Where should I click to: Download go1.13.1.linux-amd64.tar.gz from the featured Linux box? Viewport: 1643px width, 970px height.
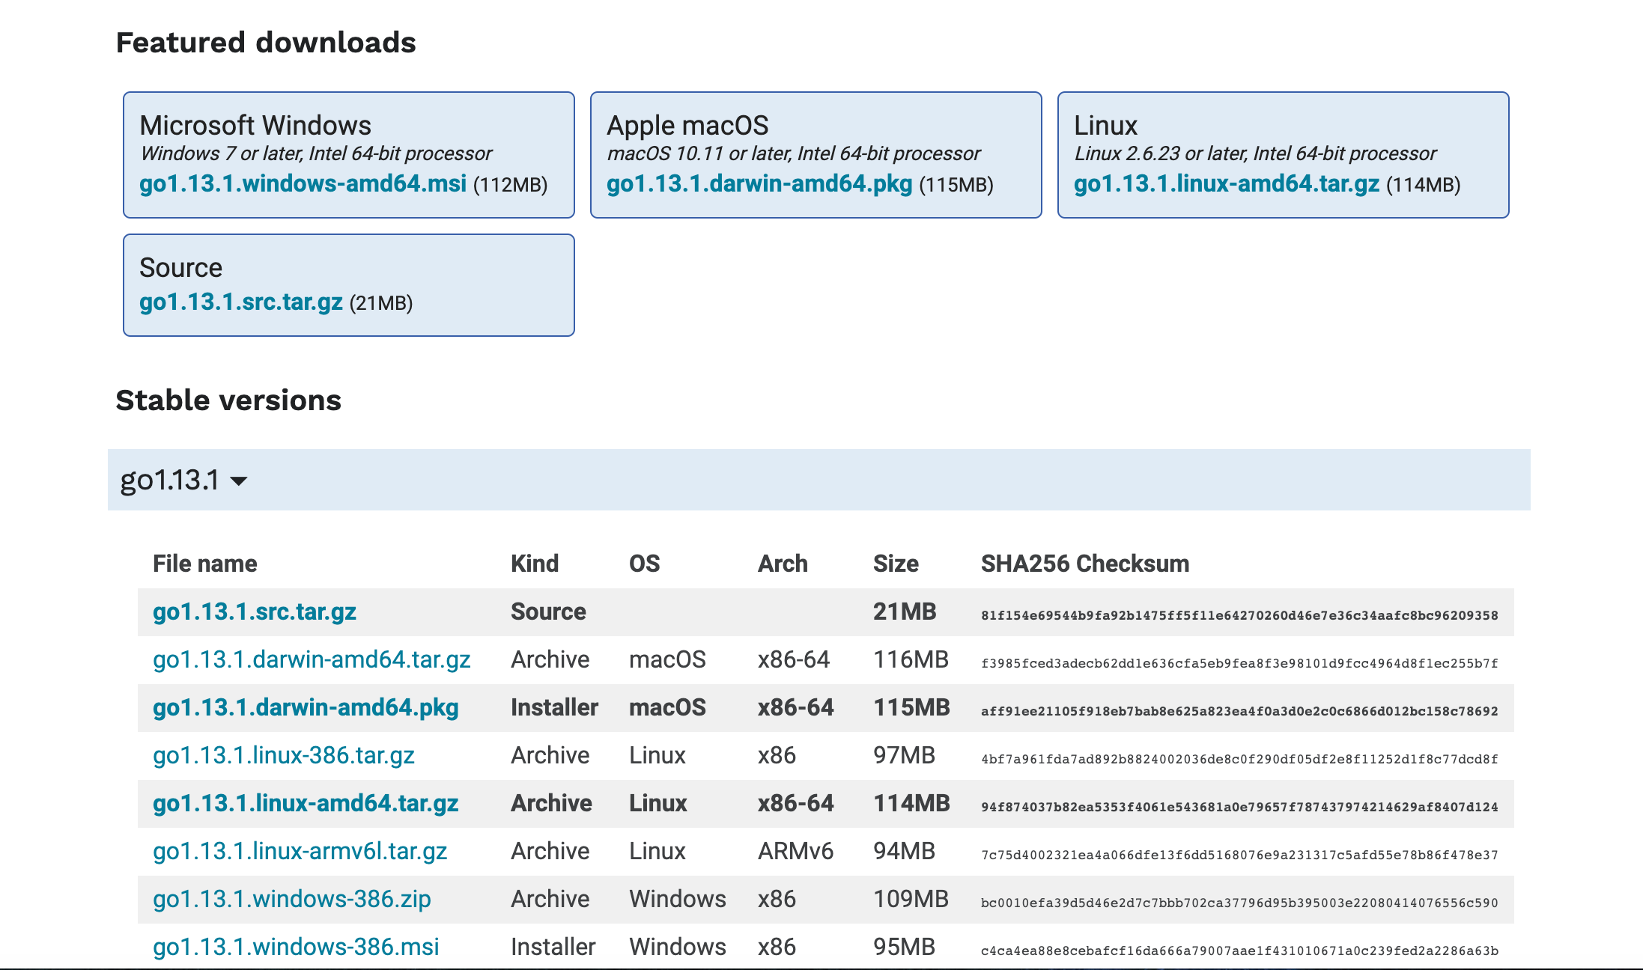[x=1227, y=183]
